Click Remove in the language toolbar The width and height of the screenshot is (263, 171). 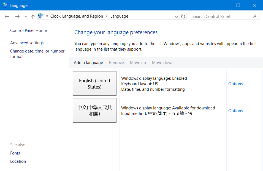pos(116,63)
